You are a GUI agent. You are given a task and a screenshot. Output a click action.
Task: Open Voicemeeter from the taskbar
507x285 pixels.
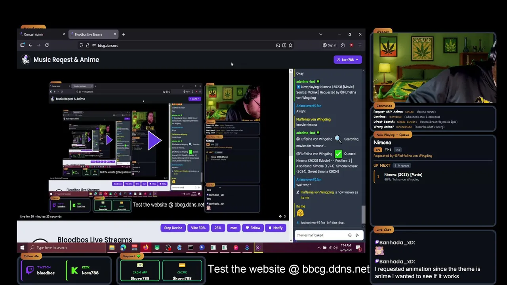134,248
